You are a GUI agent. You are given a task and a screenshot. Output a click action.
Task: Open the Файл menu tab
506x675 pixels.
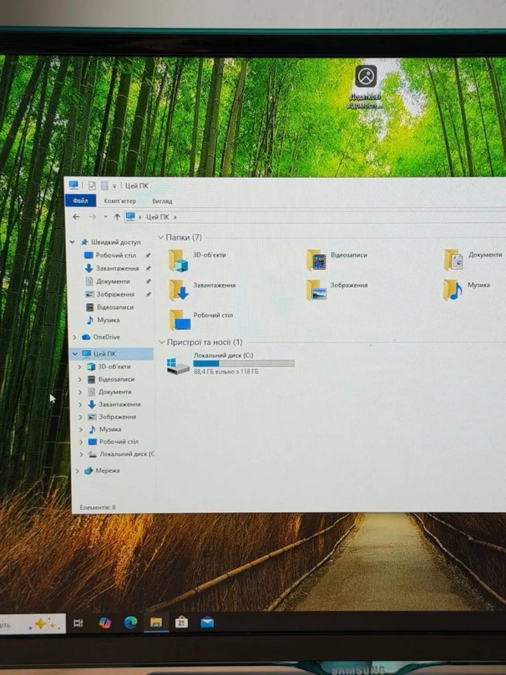80,201
